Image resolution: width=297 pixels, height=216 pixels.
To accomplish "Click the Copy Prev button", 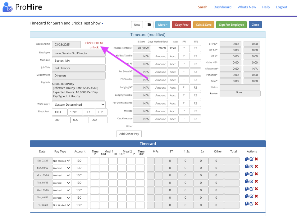I will click(x=181, y=24).
